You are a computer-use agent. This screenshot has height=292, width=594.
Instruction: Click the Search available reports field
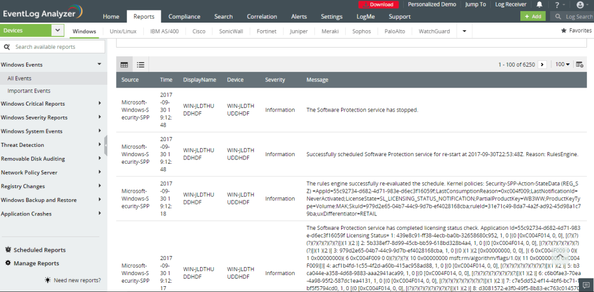[x=55, y=47]
